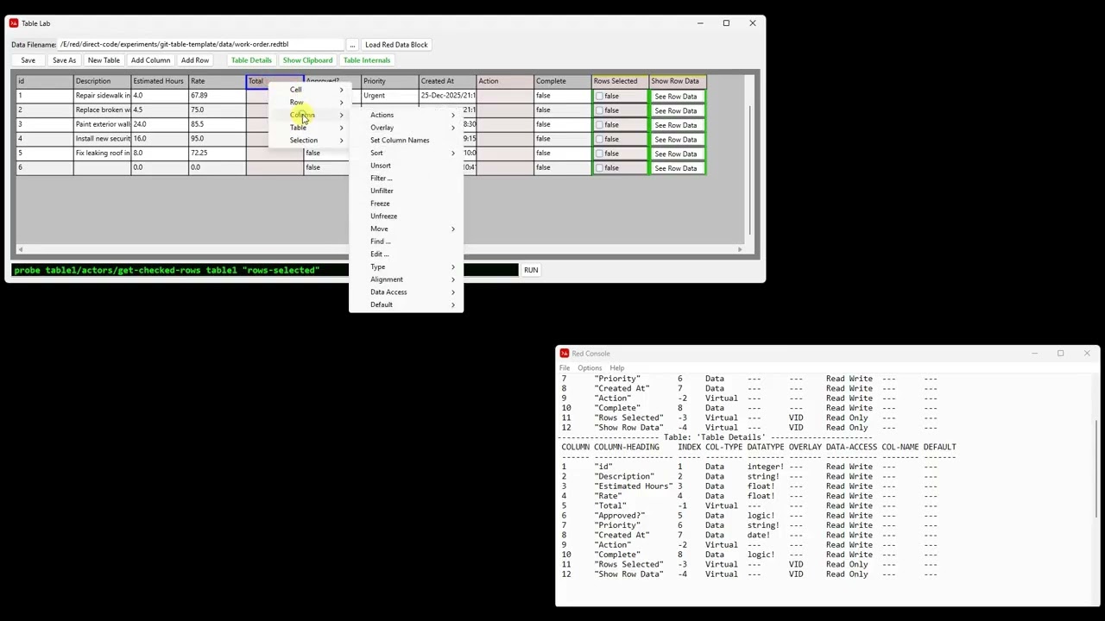This screenshot has width=1105, height=621.
Task: Choose Unsort from column menu
Action: point(406,166)
